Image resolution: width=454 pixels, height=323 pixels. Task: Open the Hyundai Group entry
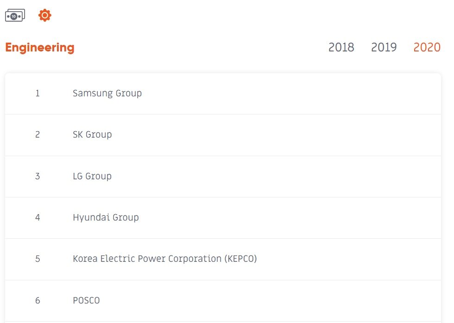pos(106,217)
